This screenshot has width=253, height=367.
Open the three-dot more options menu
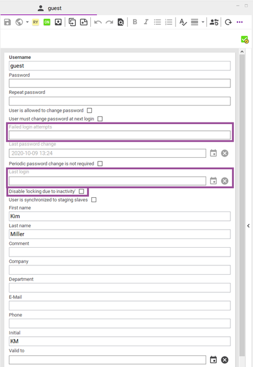click(x=240, y=22)
